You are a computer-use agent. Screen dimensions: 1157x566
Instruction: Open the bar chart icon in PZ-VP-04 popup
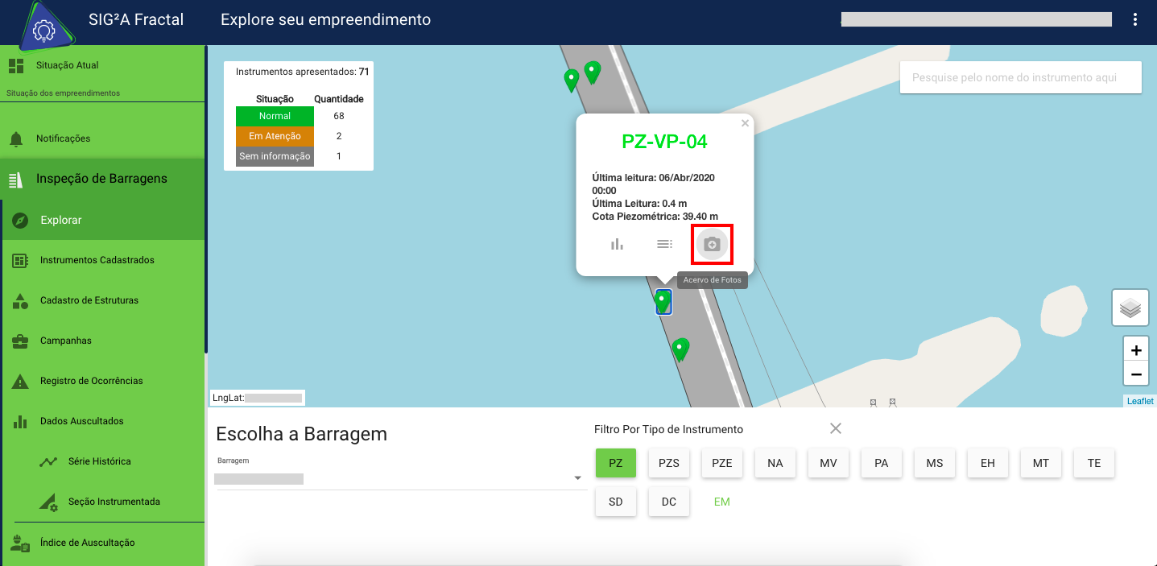617,244
